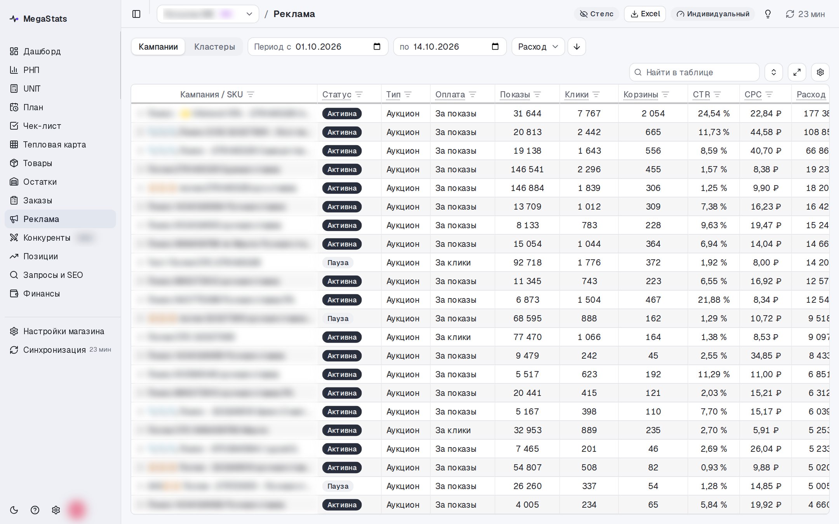Open table column settings gear
The image size is (839, 524).
pyautogui.click(x=820, y=72)
